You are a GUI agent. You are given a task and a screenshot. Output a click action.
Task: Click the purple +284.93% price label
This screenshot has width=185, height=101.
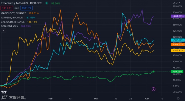point(178,16)
